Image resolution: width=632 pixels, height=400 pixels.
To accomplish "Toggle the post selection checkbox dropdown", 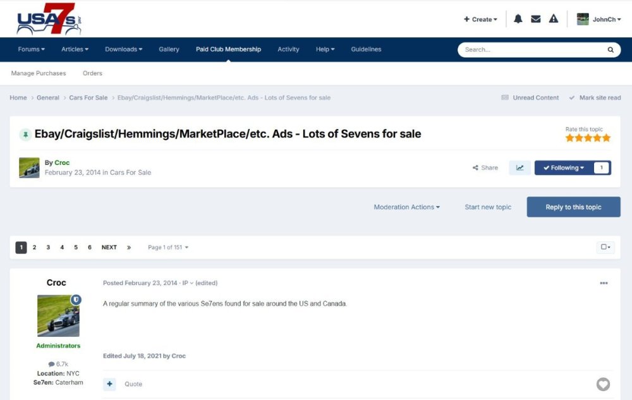I will pos(605,247).
